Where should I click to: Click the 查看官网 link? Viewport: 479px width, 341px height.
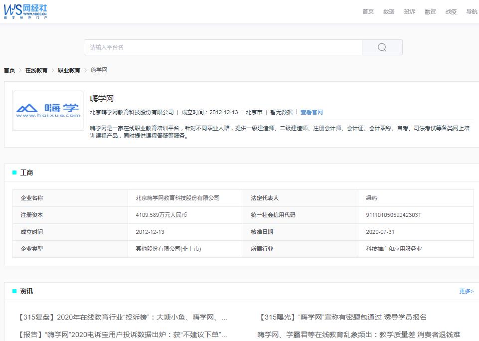tap(311, 112)
